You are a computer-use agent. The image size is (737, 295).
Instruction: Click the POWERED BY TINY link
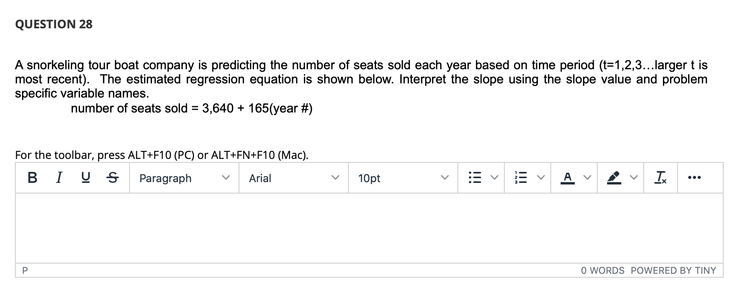click(x=673, y=271)
